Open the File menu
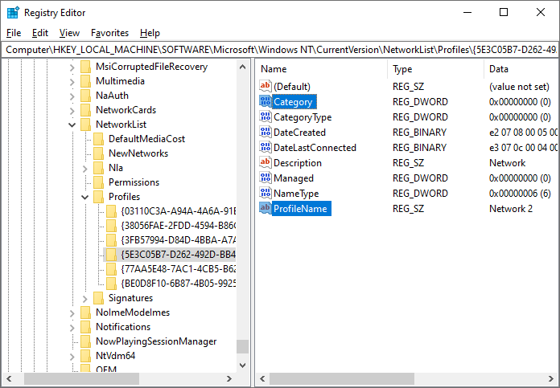This screenshot has height=388, width=560. pyautogui.click(x=14, y=33)
